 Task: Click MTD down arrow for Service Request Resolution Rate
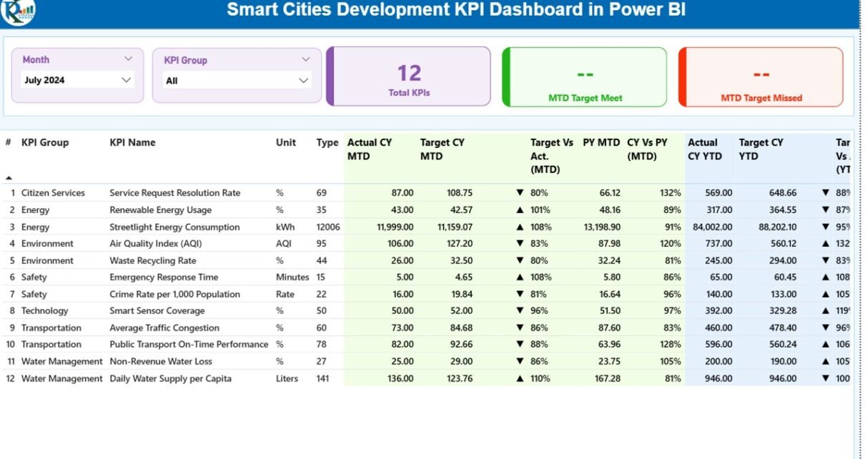[520, 193]
